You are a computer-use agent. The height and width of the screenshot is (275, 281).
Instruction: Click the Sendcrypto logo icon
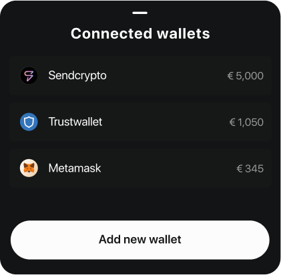[x=29, y=75]
